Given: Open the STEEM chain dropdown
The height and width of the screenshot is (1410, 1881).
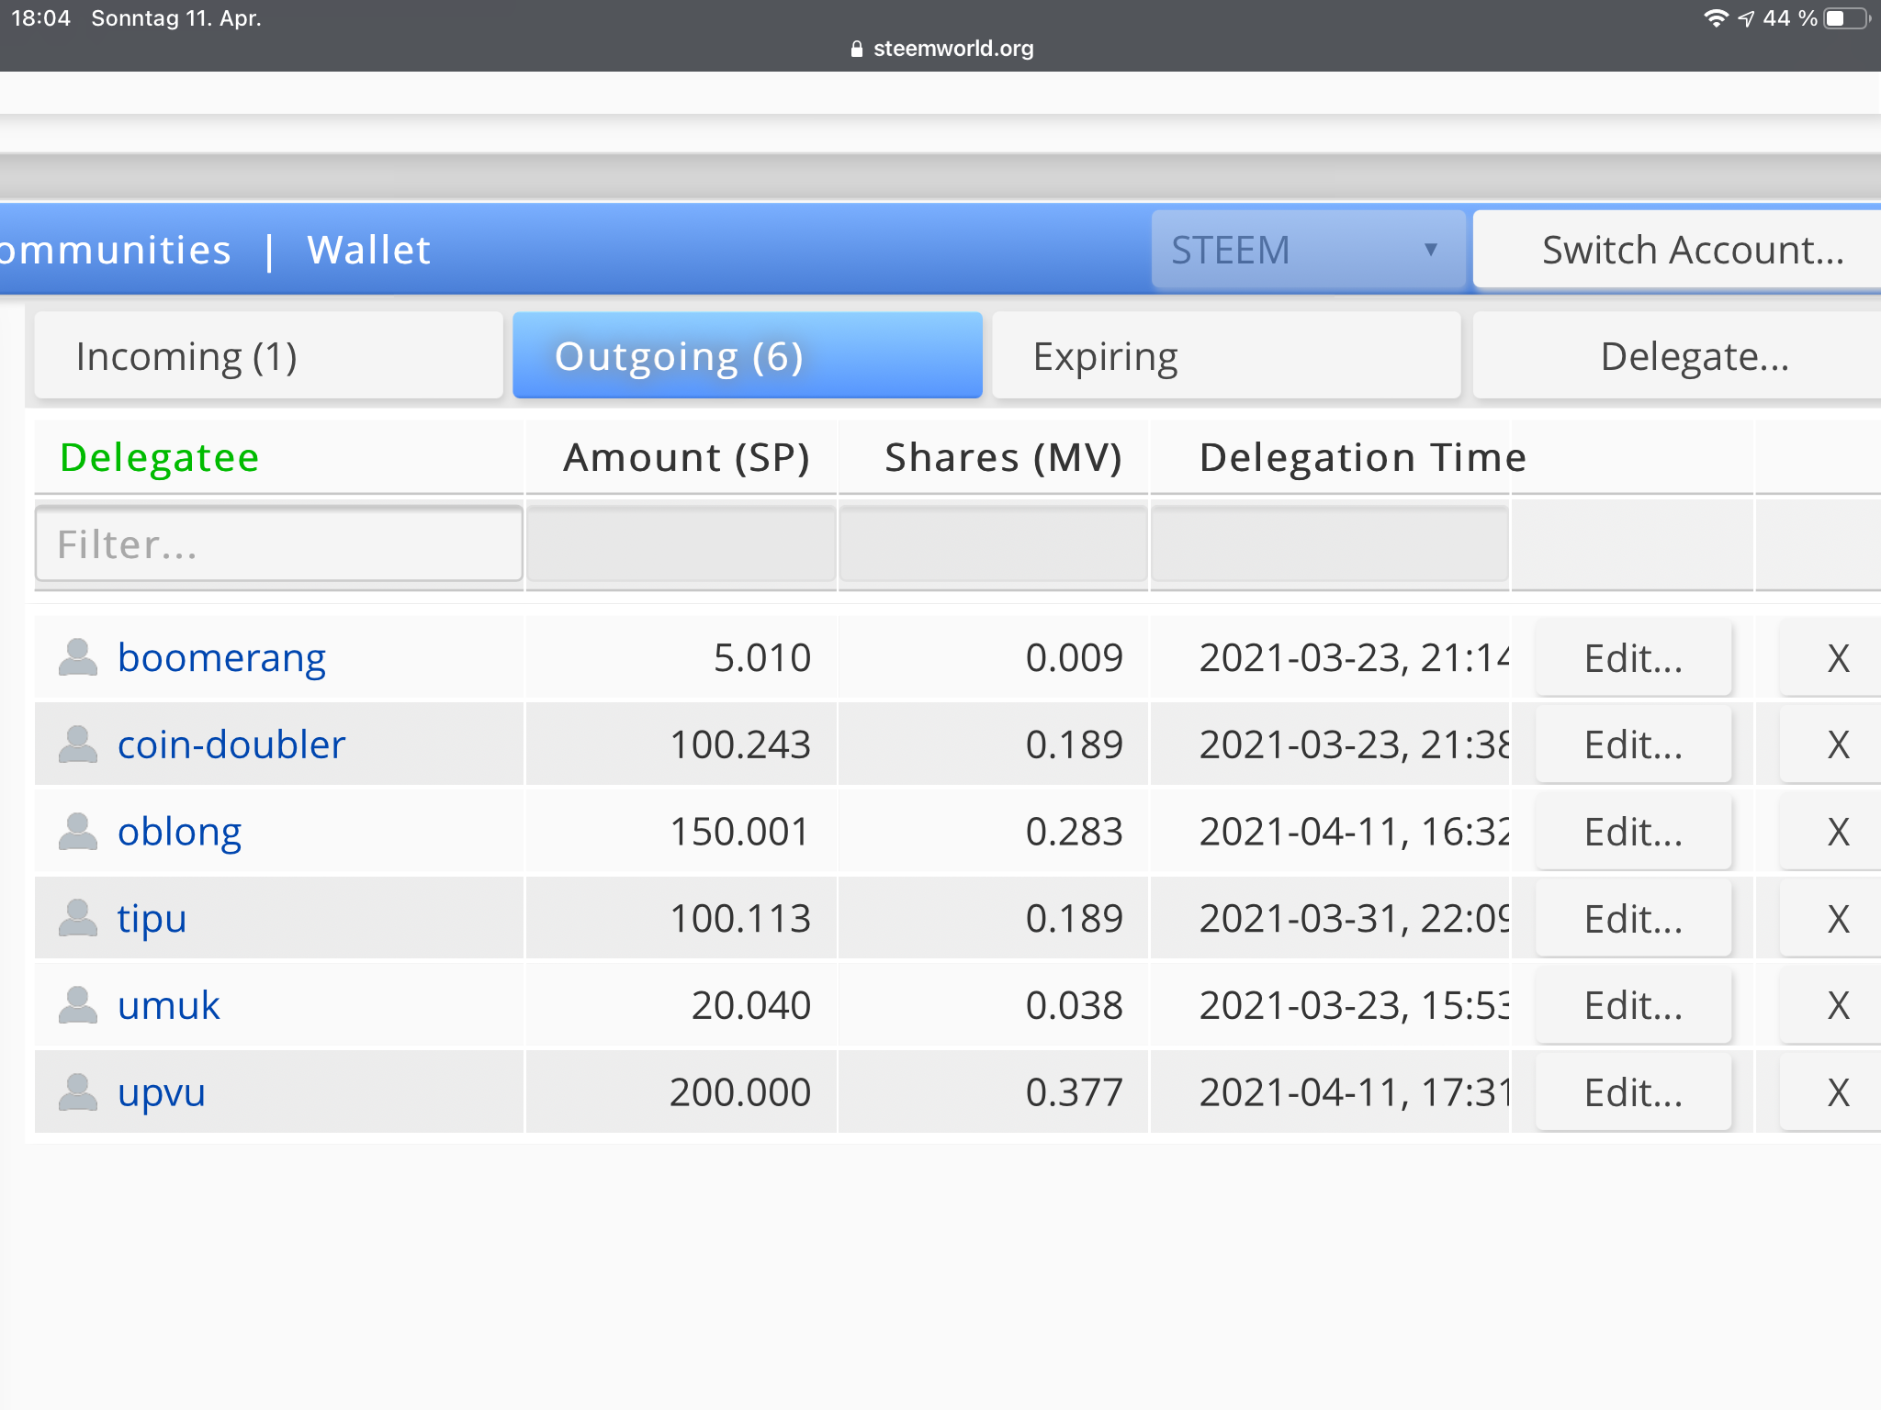Looking at the screenshot, I should (1307, 250).
